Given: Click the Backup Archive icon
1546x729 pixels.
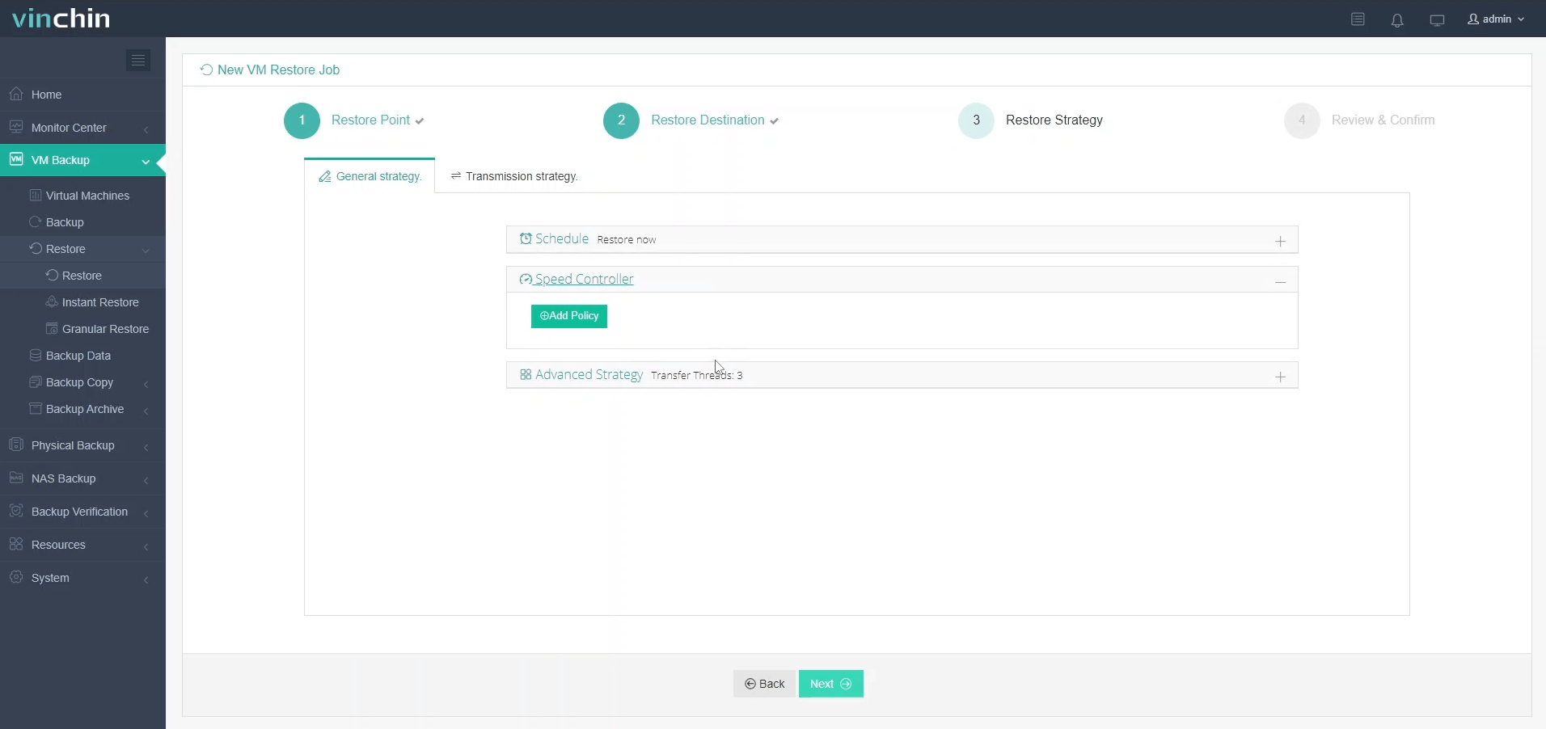Looking at the screenshot, I should point(36,408).
